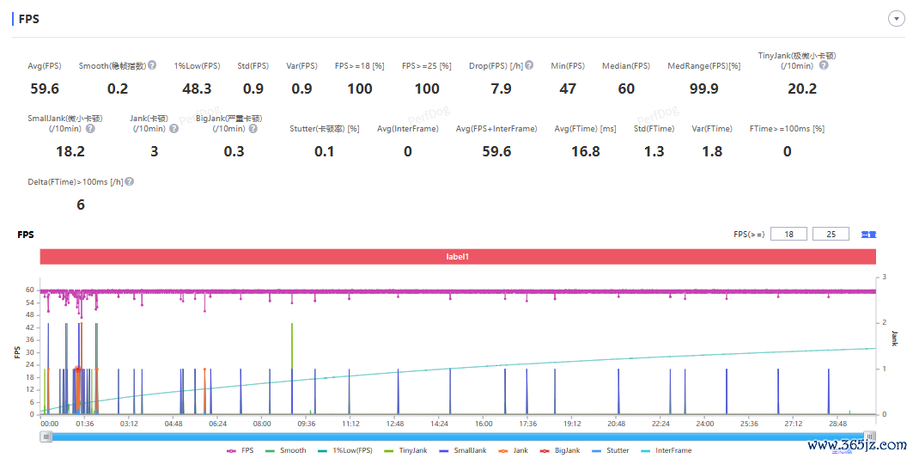Select the red label1 bar
This screenshot has height=458, width=913.
458,256
